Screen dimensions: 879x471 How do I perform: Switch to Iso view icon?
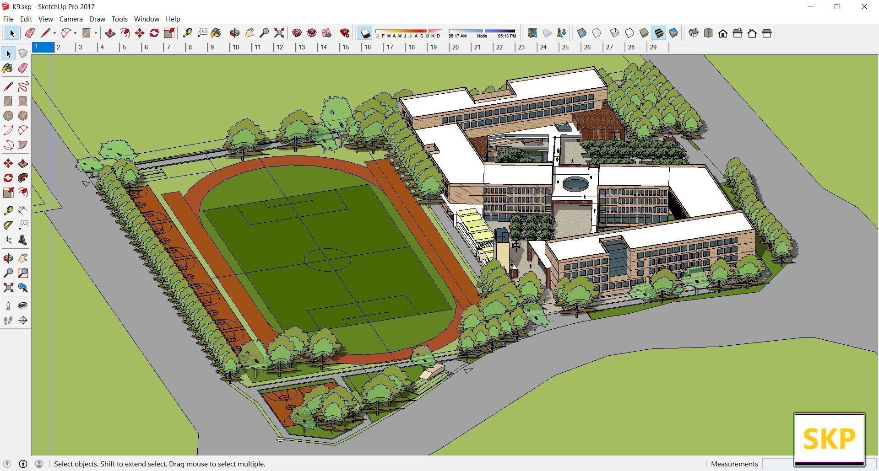tap(694, 33)
